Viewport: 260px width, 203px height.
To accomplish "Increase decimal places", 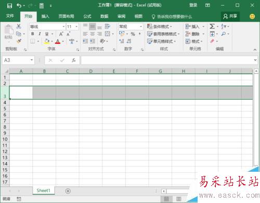I will (122, 41).
